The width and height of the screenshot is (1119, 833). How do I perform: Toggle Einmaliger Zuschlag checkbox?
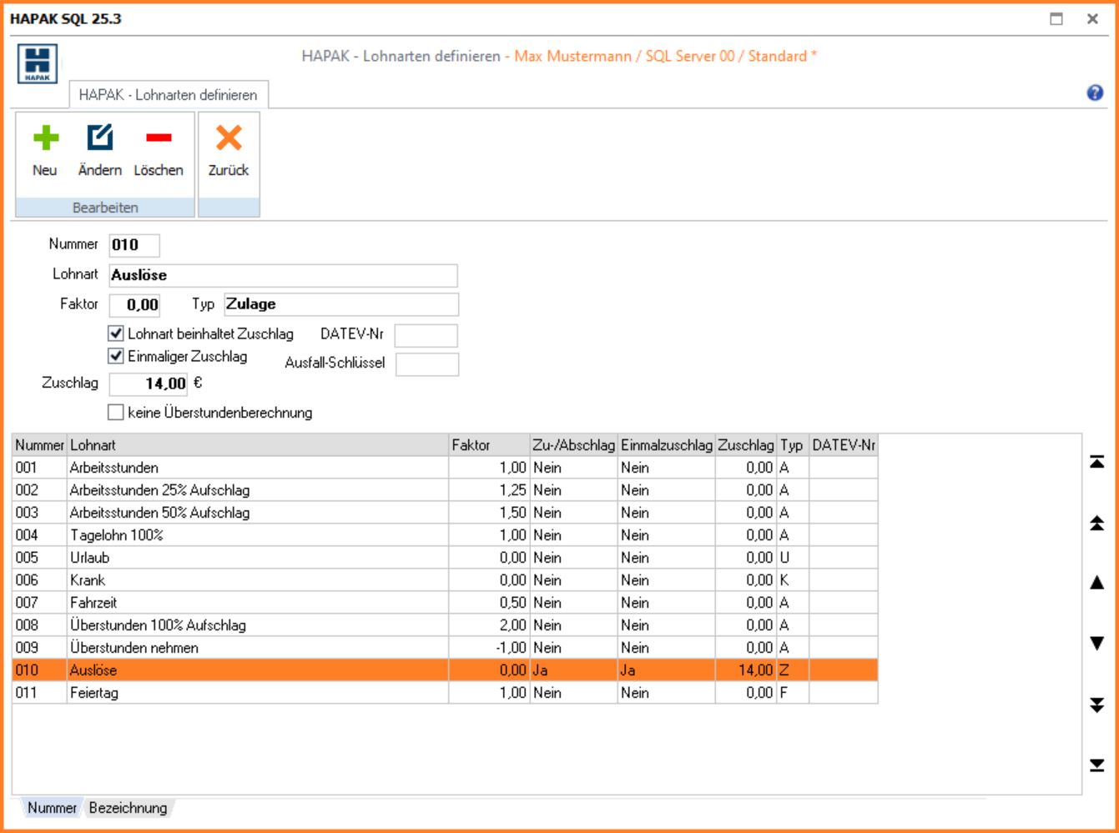click(x=116, y=356)
